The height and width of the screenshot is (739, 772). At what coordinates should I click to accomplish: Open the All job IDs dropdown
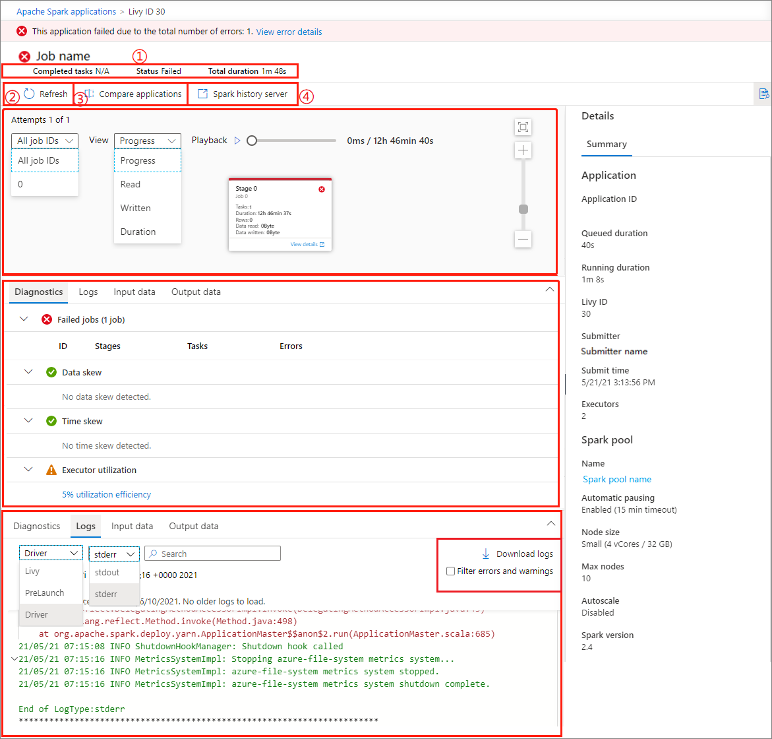[x=44, y=141]
